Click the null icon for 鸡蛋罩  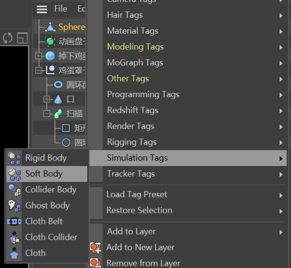(x=50, y=70)
